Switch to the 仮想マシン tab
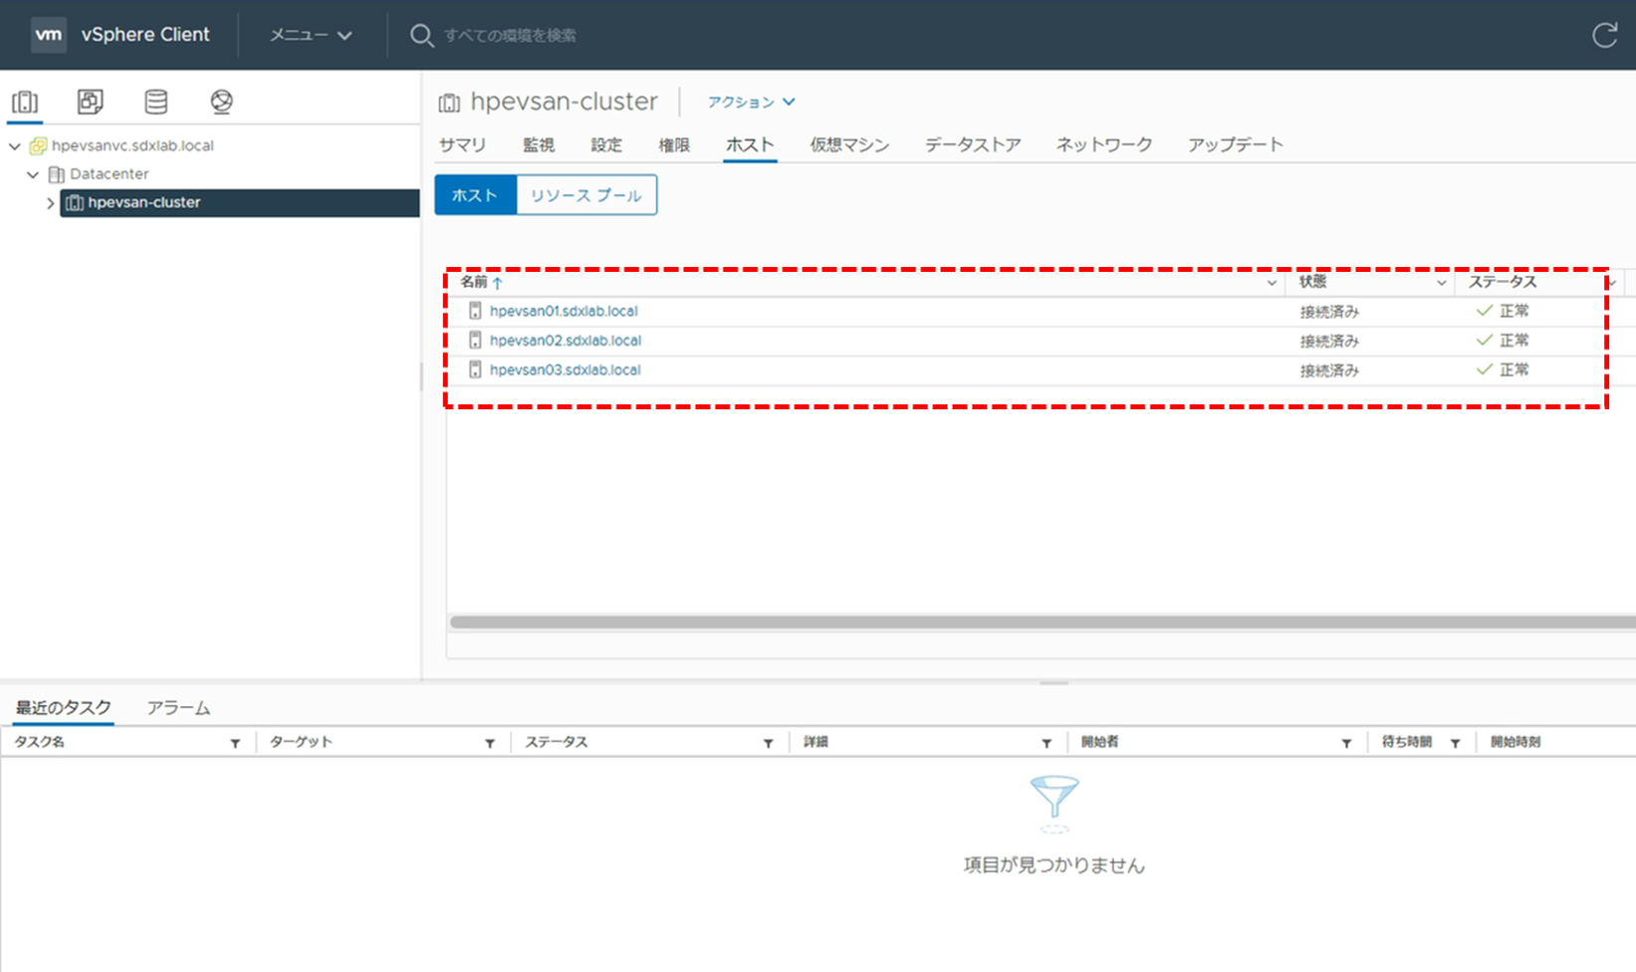The height and width of the screenshot is (972, 1636). tap(849, 145)
